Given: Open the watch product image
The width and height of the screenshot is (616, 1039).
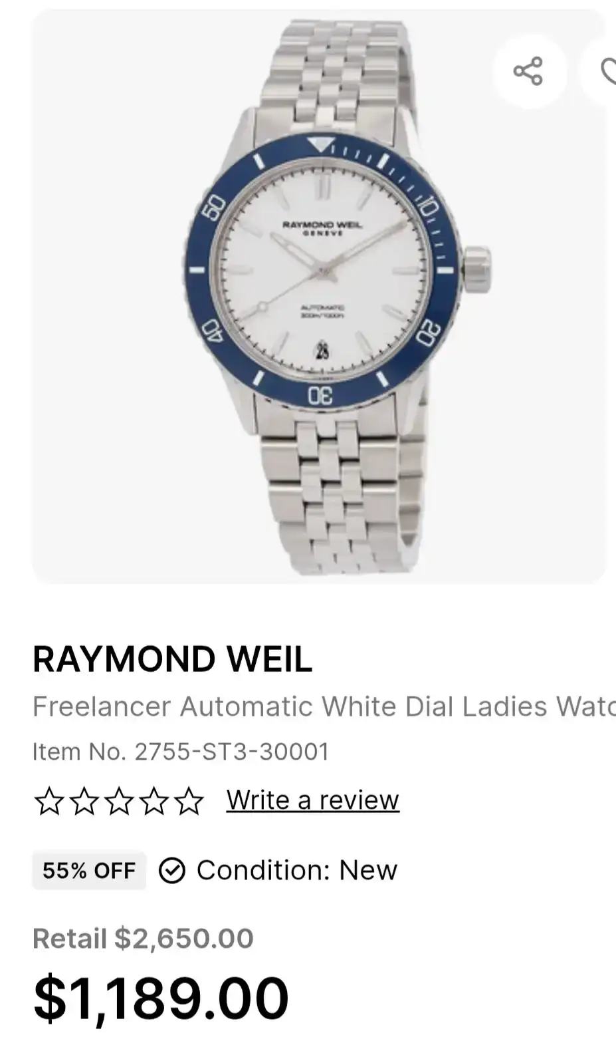Looking at the screenshot, I should tap(319, 297).
